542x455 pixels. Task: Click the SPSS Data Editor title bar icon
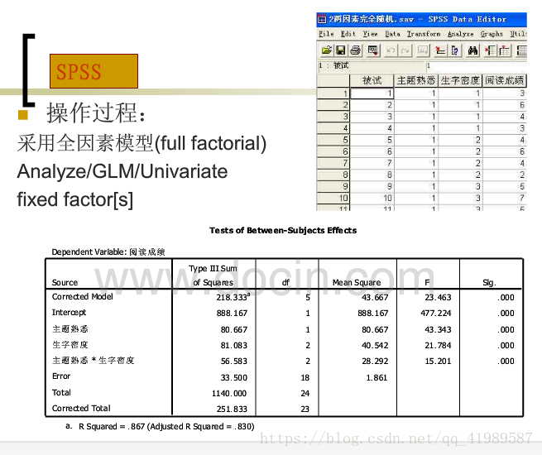pyautogui.click(x=321, y=19)
